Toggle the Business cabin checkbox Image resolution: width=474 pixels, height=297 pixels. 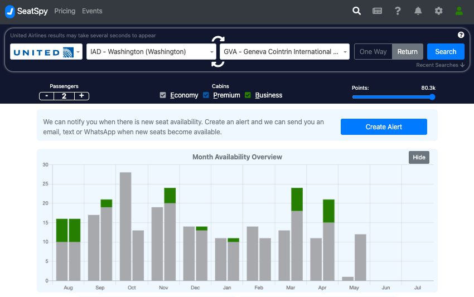(x=248, y=95)
